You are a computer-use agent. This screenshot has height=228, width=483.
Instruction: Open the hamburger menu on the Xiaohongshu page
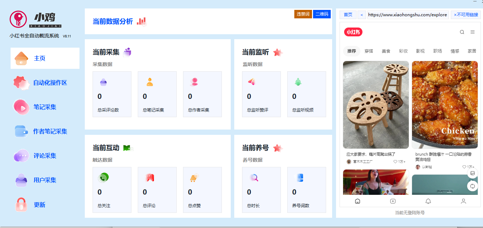click(x=472, y=32)
